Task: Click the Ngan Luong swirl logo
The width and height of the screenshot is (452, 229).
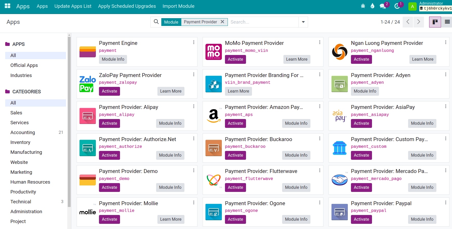Action: [x=340, y=52]
